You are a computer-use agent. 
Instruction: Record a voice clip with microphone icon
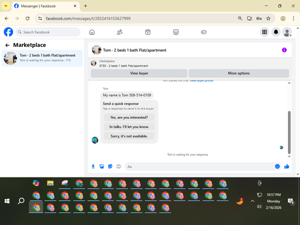(x=93, y=166)
